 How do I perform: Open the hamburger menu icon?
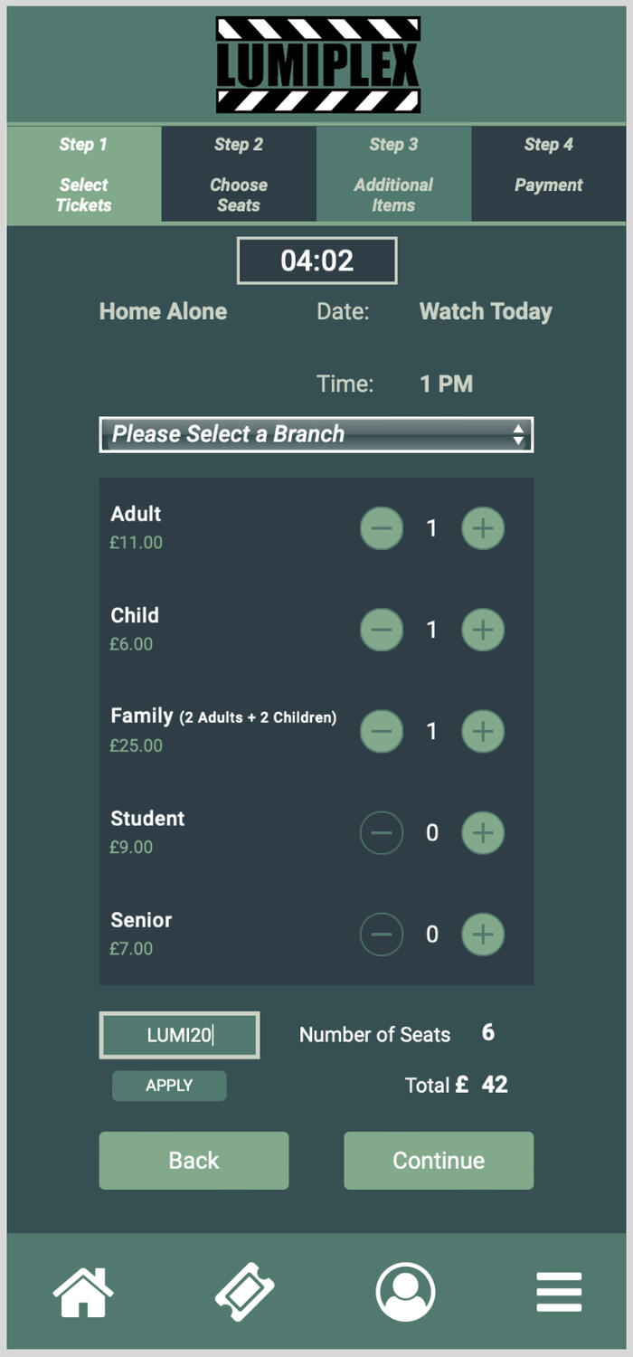tap(559, 1292)
